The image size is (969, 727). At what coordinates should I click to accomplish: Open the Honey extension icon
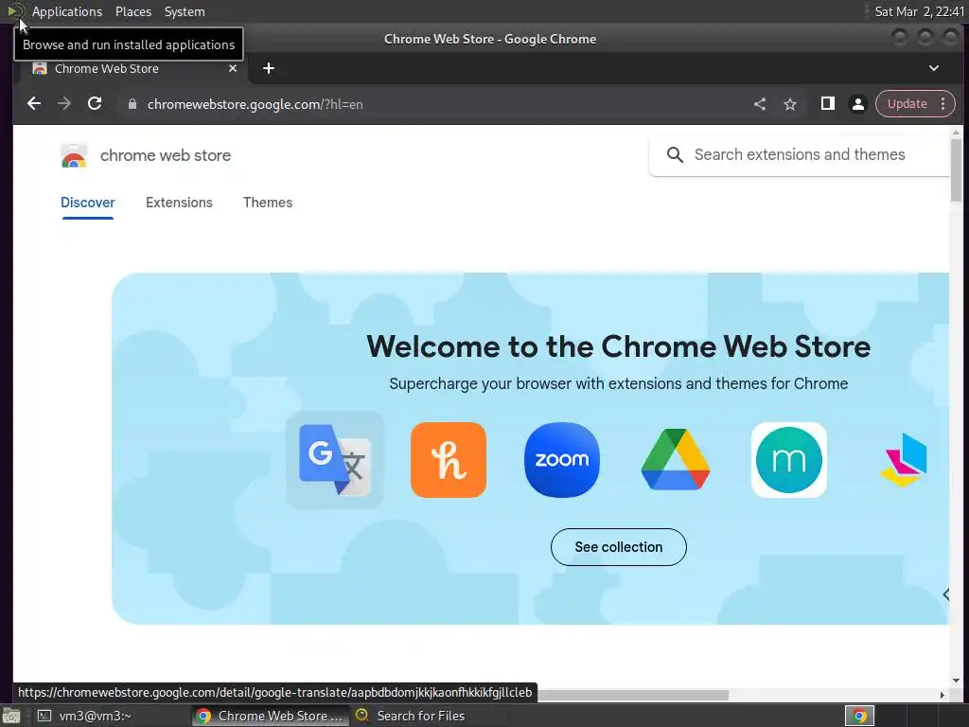[448, 460]
